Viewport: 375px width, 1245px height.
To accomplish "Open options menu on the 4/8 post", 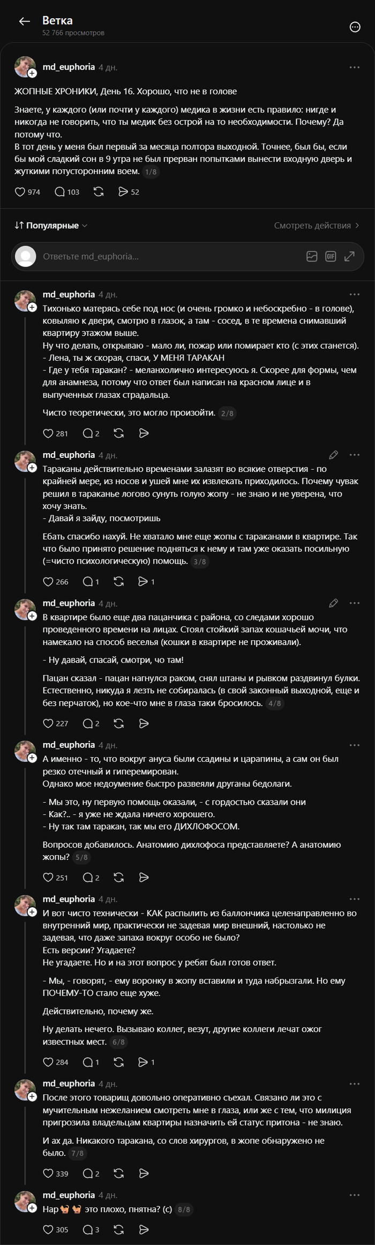I will (355, 603).
